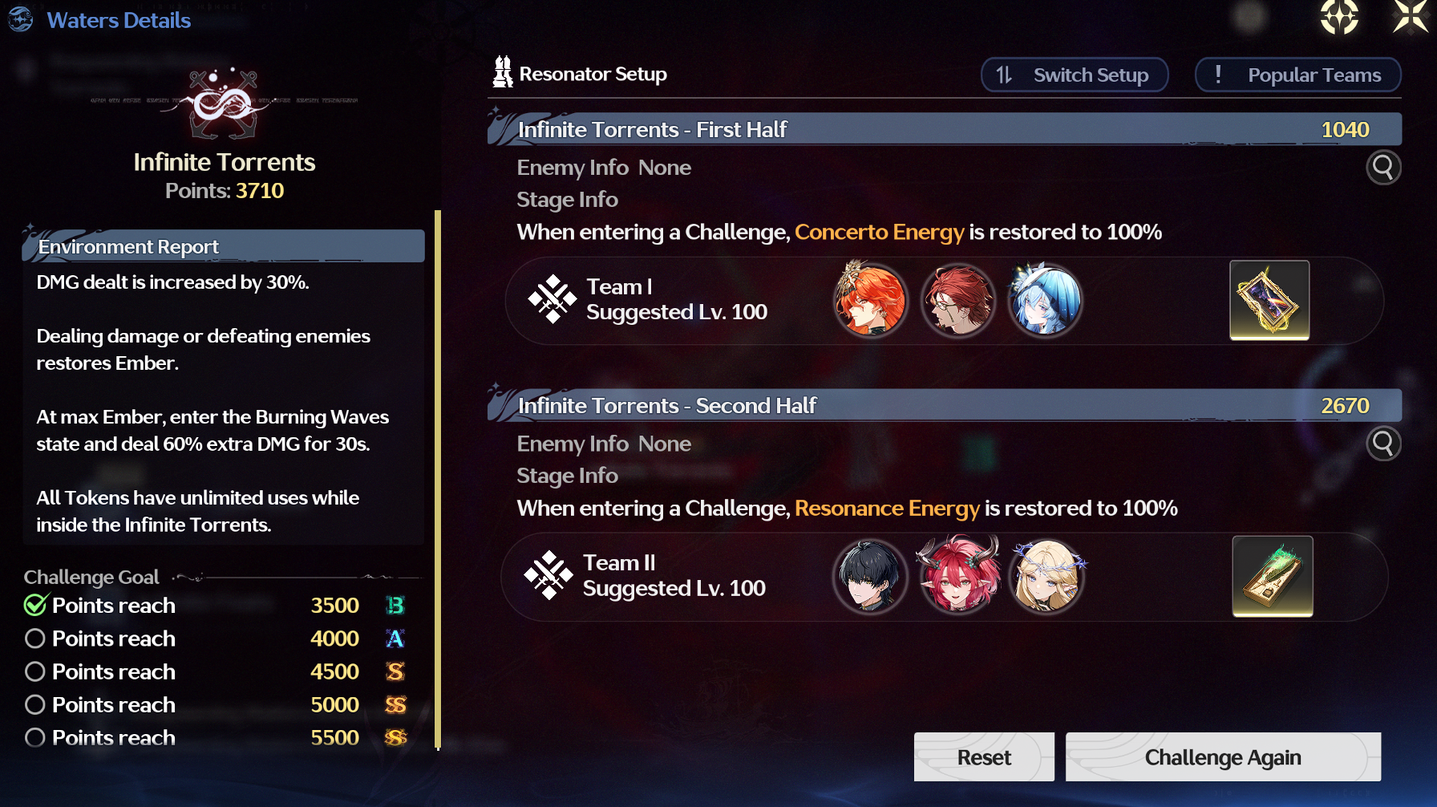Select the black-haired resonator in Team II
1437x807 pixels.
870,576
